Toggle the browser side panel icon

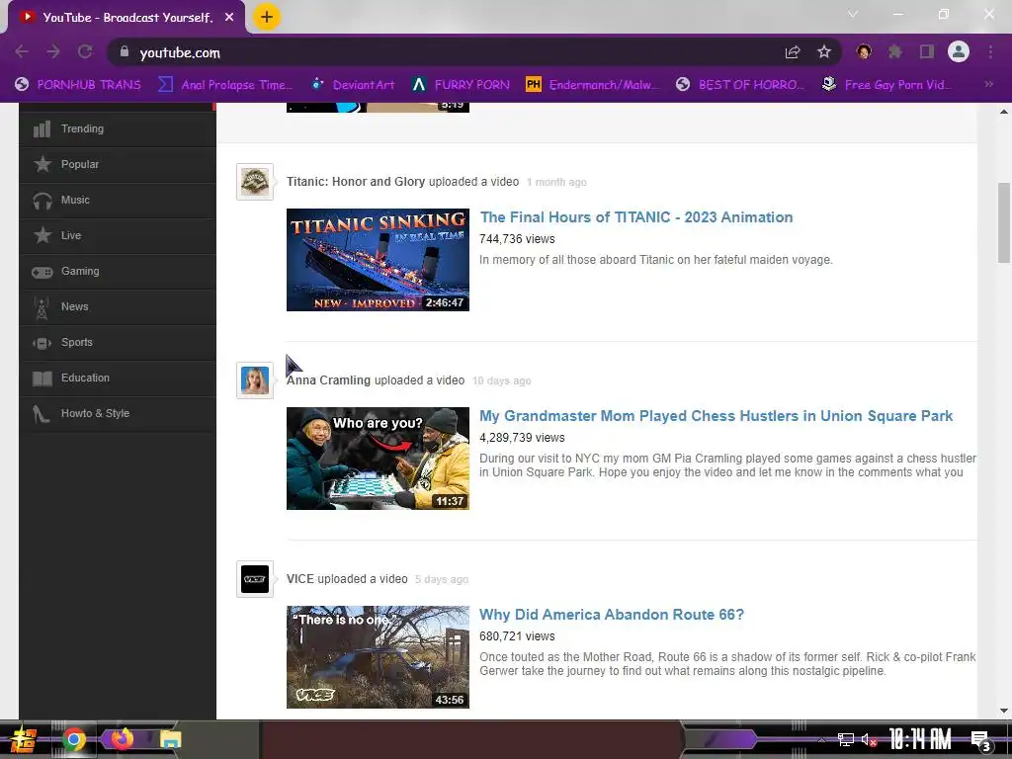[x=927, y=51]
